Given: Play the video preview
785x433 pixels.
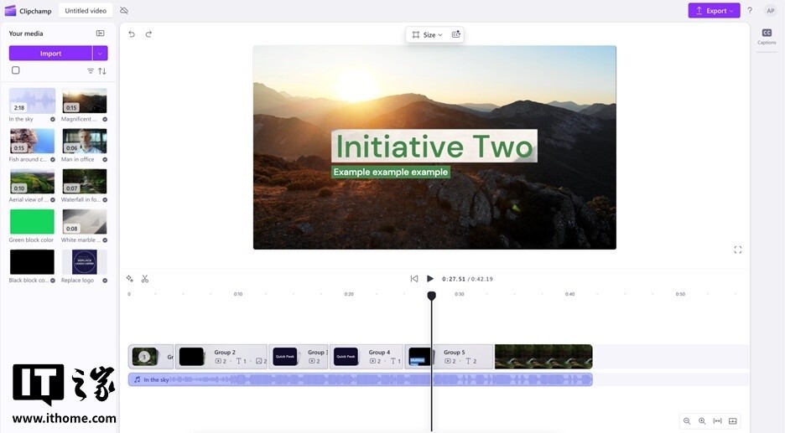Looking at the screenshot, I should pos(430,279).
